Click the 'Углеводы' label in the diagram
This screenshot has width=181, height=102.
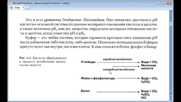coord(88,62)
